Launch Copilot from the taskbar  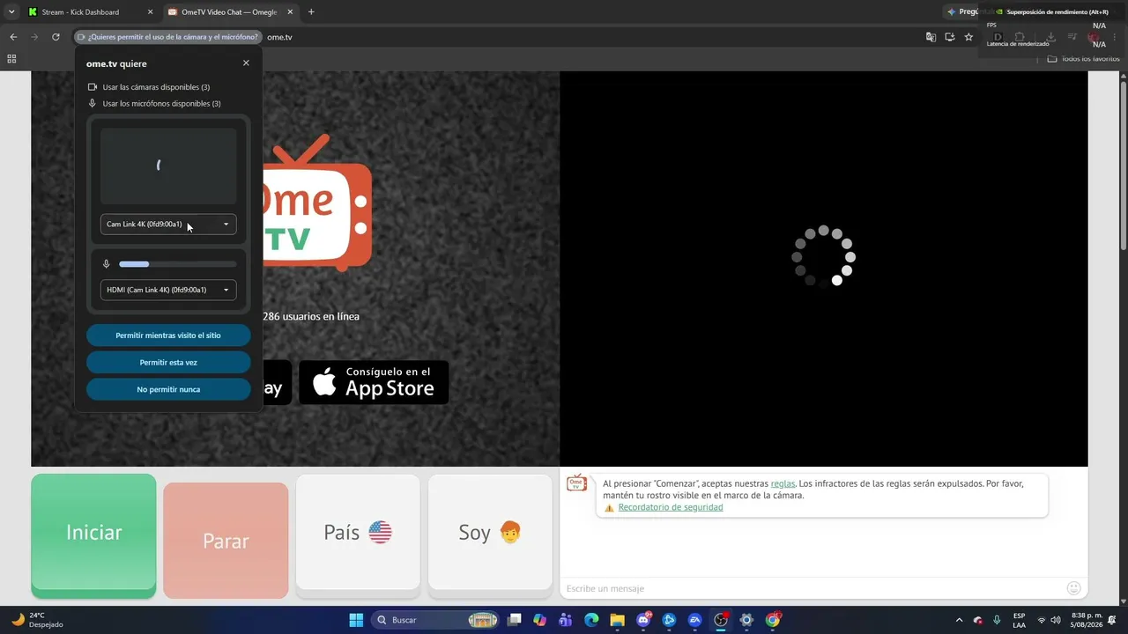click(540, 620)
